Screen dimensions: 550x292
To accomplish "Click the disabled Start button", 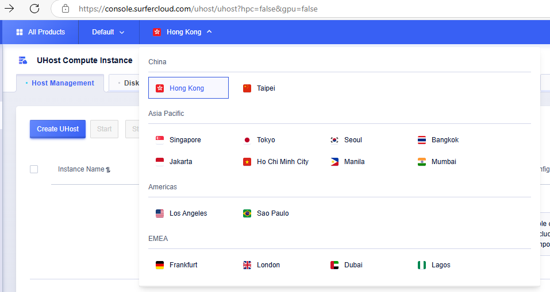I will [x=104, y=129].
